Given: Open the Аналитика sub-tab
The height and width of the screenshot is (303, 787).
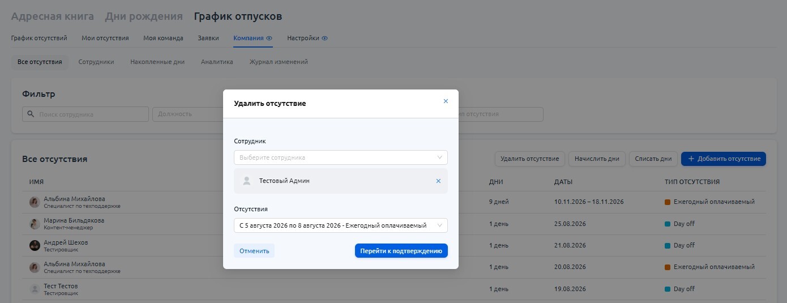Looking at the screenshot, I should (x=217, y=62).
